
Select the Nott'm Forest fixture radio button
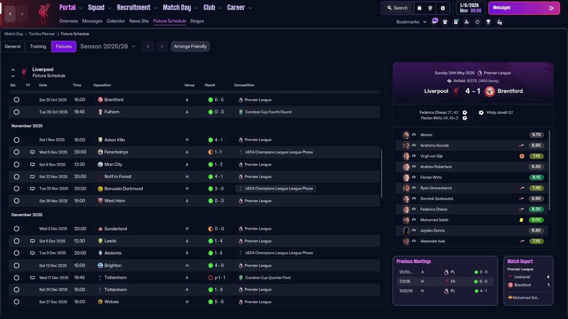pos(16,176)
